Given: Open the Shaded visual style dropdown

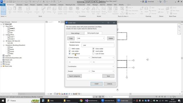Looking at the screenshot, I should pos(79,71).
